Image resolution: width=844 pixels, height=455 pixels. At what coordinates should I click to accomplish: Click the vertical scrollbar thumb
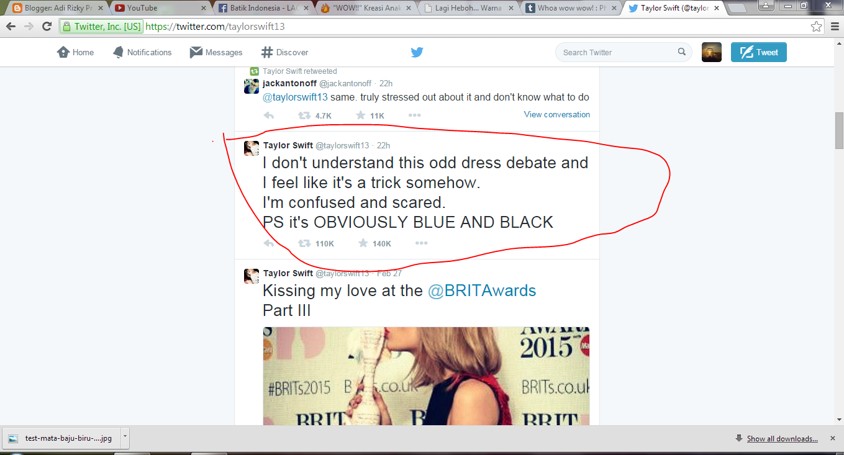838,130
